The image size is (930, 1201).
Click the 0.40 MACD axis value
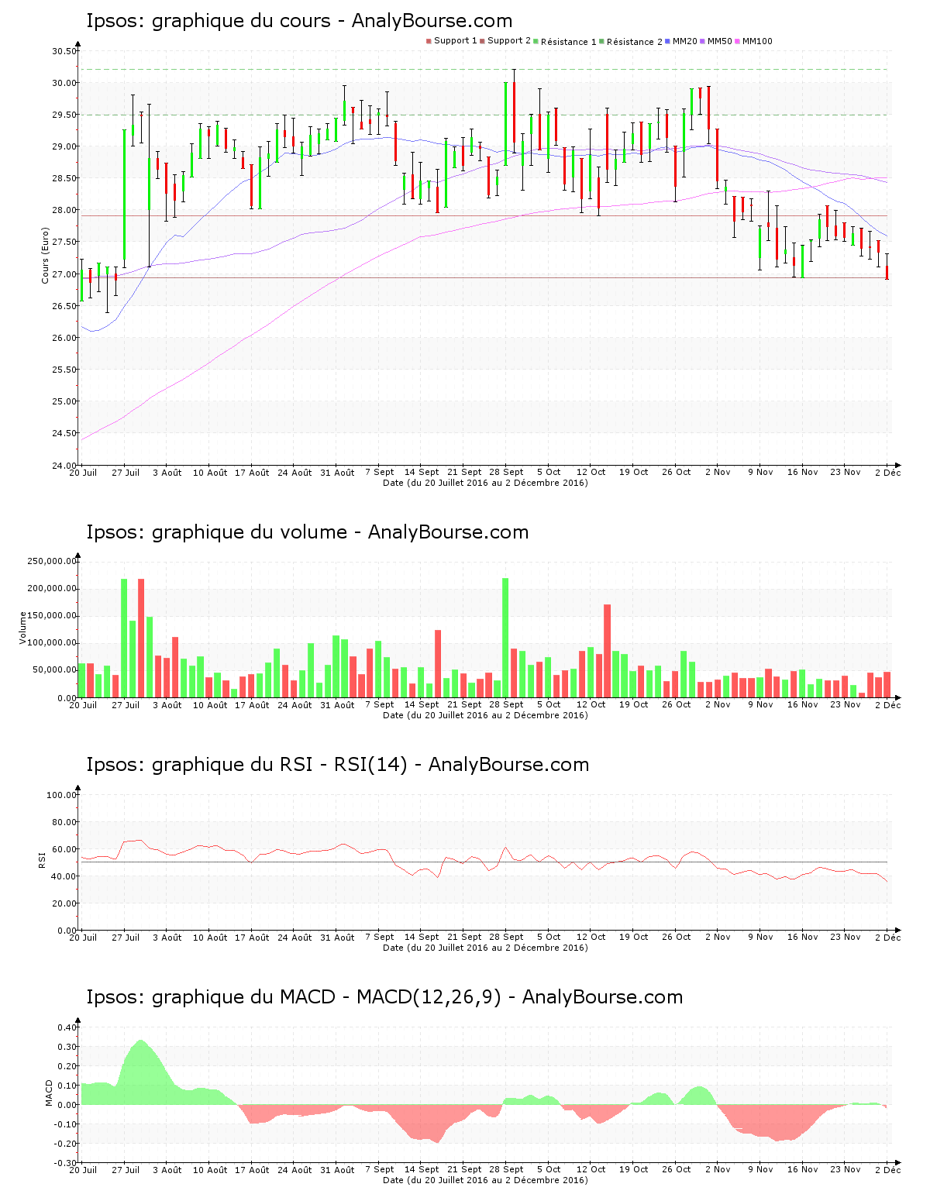point(67,1027)
